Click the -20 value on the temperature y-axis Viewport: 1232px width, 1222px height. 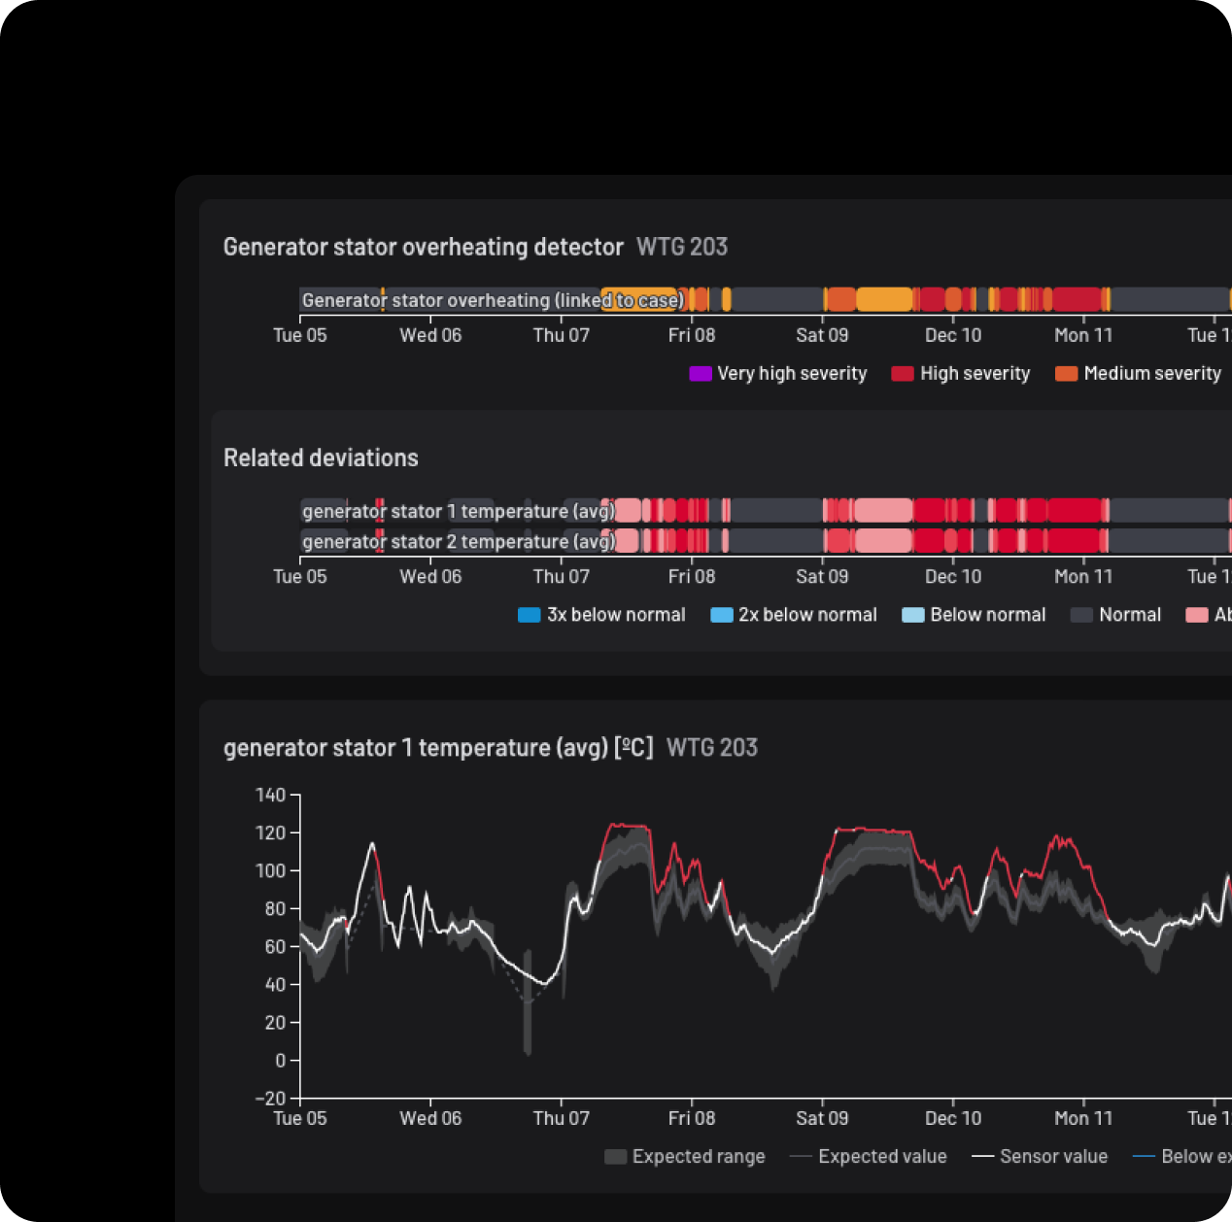tap(271, 1099)
